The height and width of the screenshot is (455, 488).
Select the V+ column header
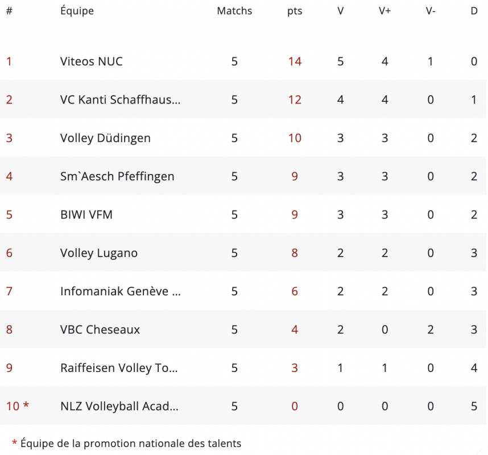coord(385,11)
